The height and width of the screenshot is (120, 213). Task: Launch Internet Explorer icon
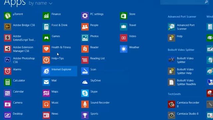(46, 71)
